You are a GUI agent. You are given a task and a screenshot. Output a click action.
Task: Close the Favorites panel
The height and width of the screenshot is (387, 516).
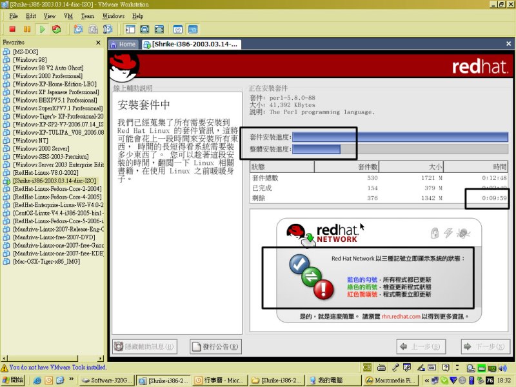click(x=98, y=43)
